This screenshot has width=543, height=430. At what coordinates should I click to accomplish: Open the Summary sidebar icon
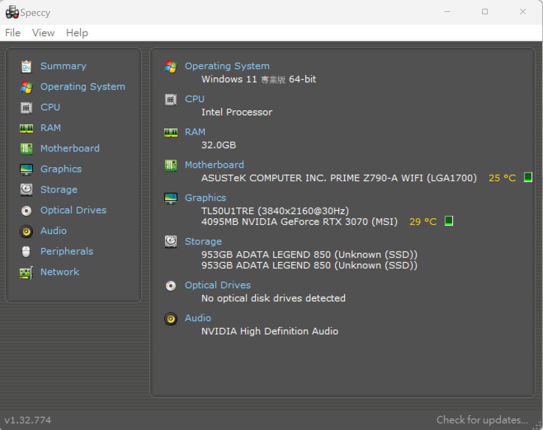[26, 66]
